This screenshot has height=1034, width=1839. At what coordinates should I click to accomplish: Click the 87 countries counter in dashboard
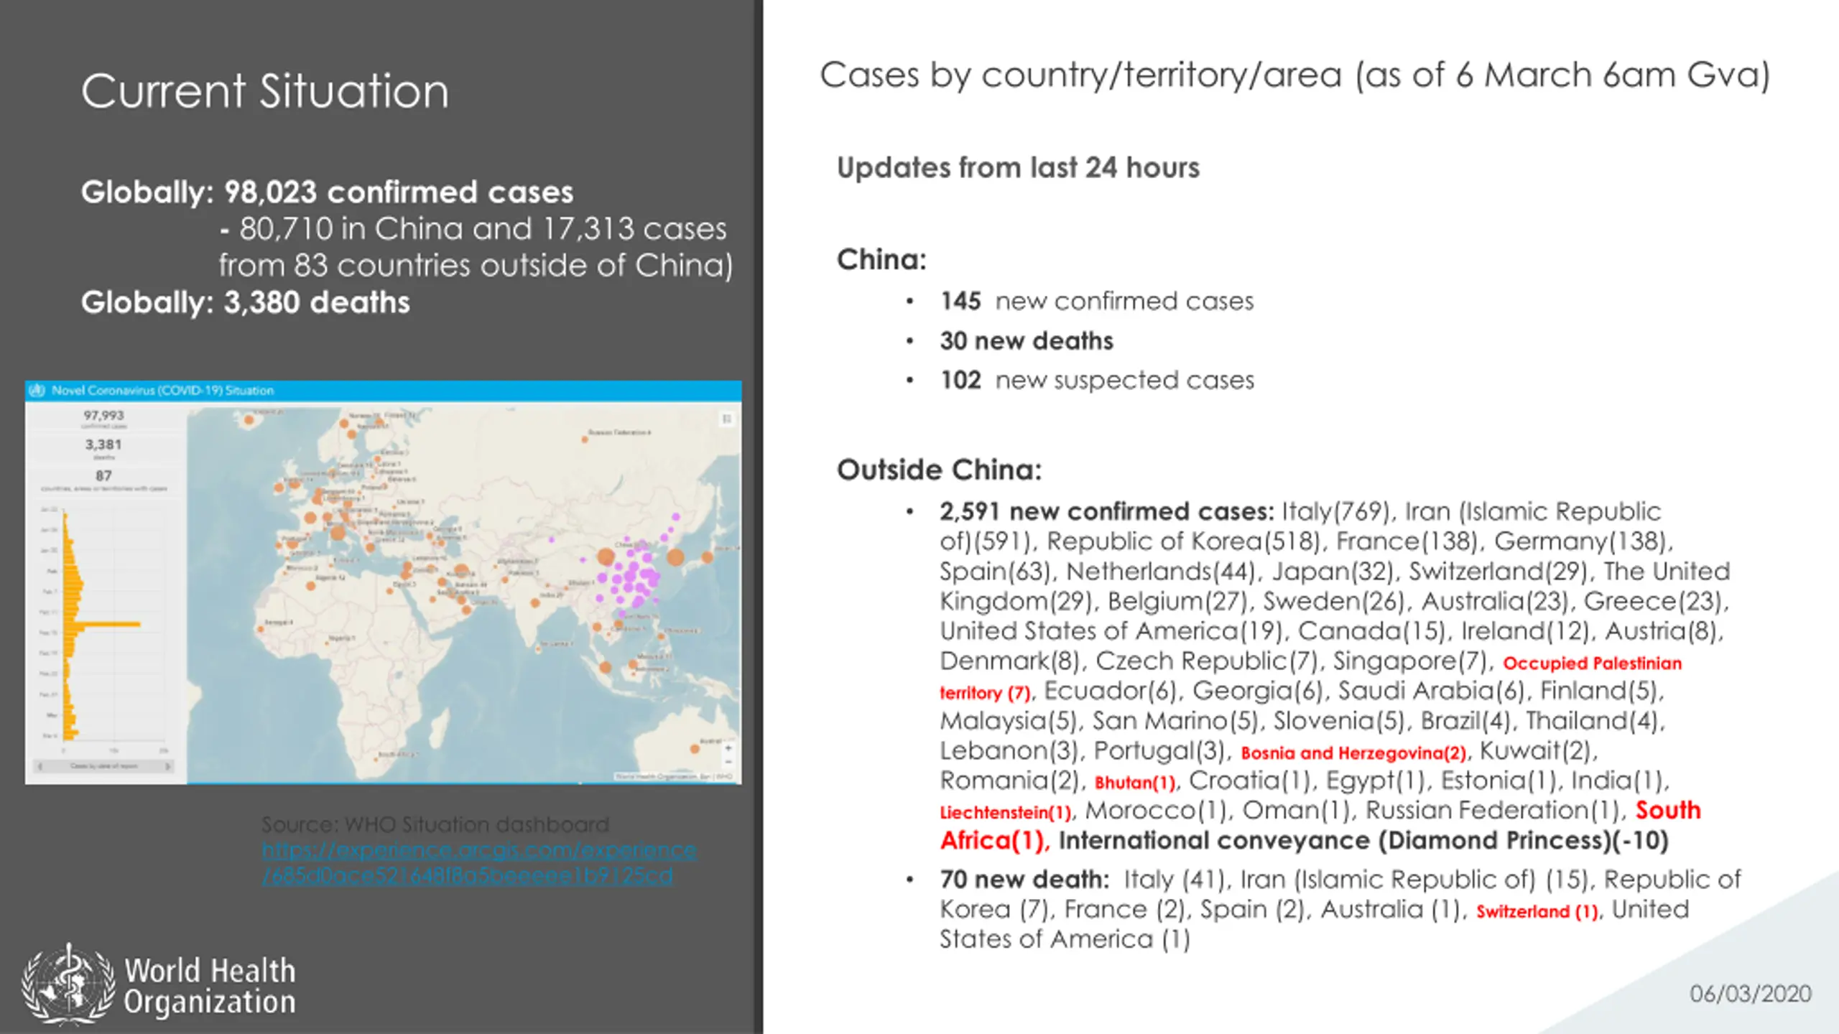coord(103,479)
